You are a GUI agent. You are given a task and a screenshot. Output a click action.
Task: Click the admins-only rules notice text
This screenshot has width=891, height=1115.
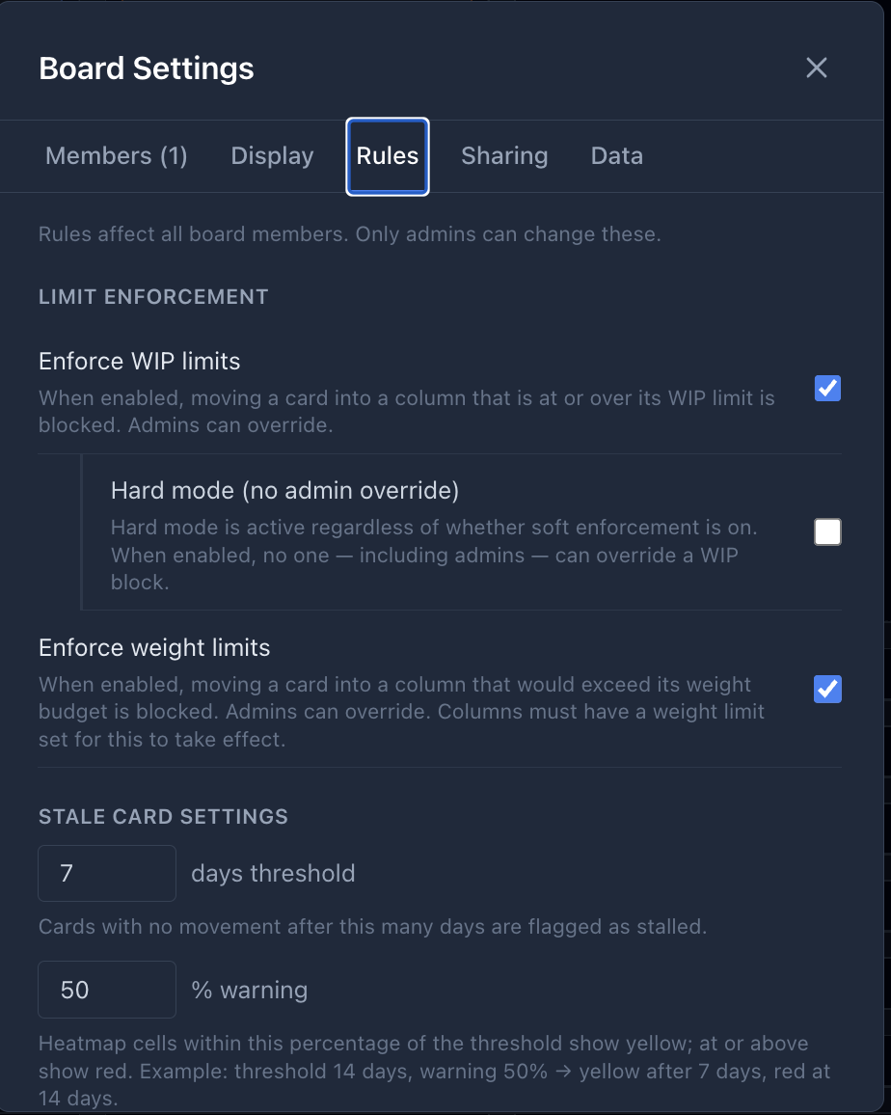[x=349, y=233]
